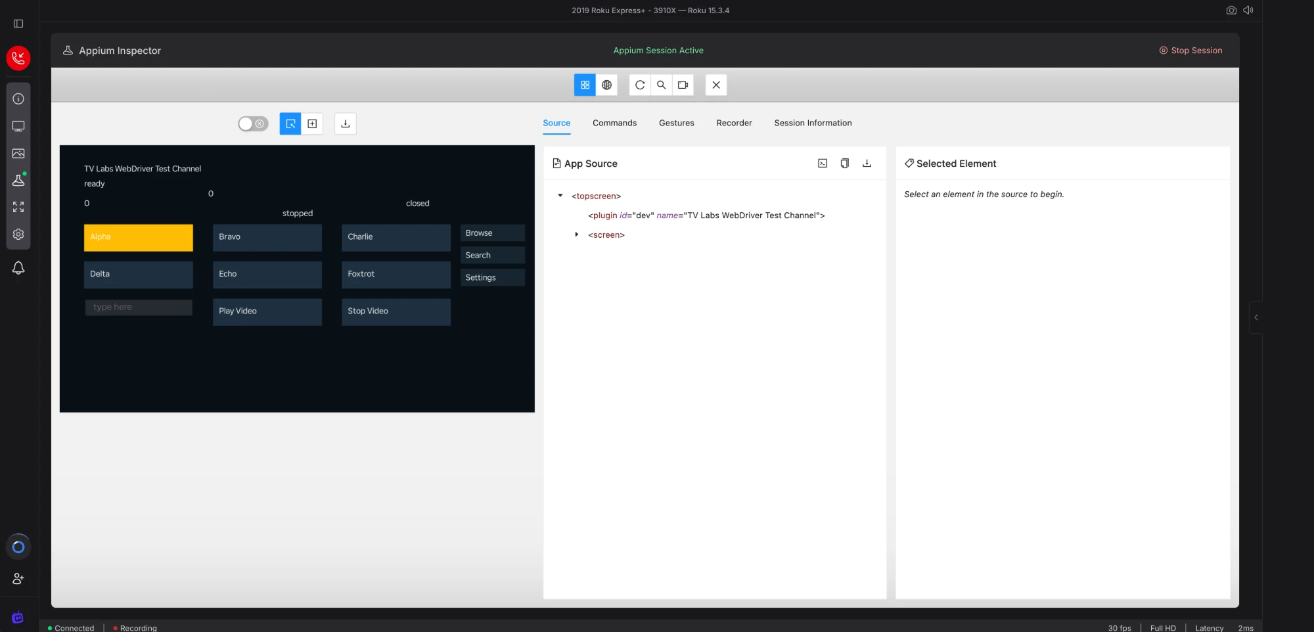Download the App Source XML file
The image size is (1314, 632).
point(867,164)
